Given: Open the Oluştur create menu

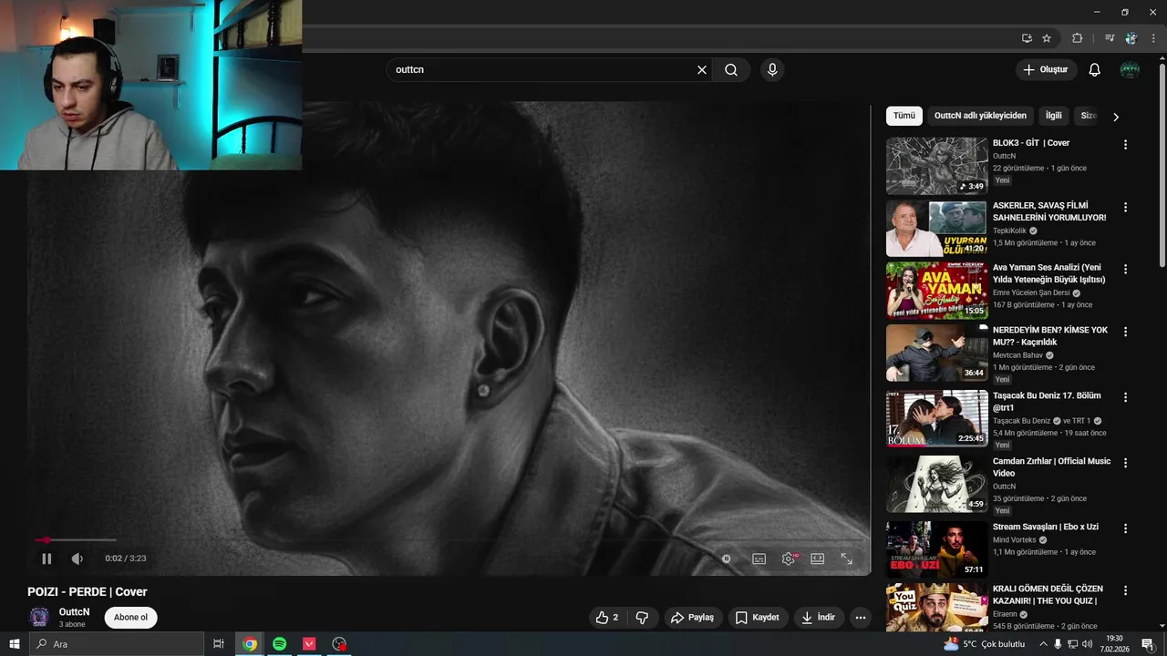Looking at the screenshot, I should (1046, 69).
